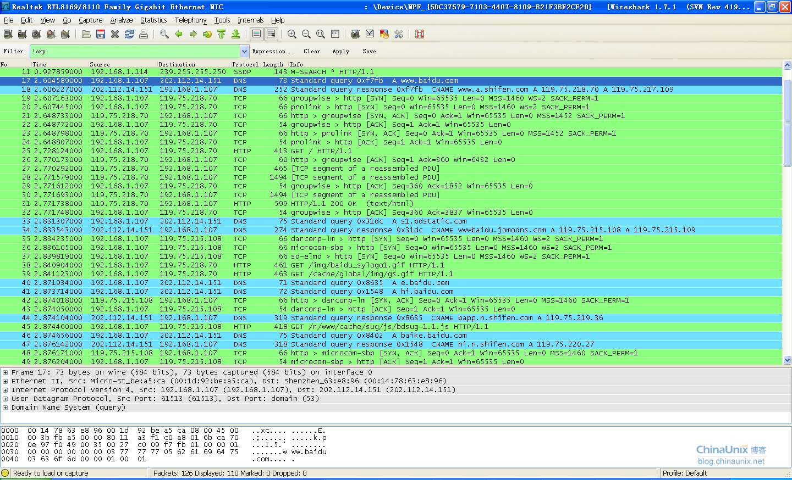Click the zoom in icon
The image size is (792, 480).
(292, 34)
